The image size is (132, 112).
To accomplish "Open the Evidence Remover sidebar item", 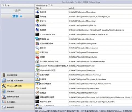I will click(18, 97).
